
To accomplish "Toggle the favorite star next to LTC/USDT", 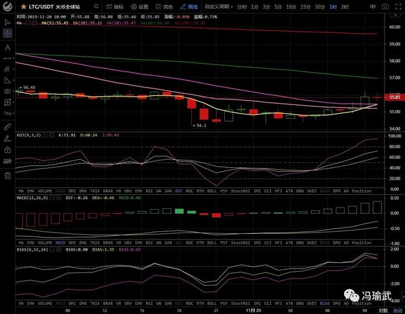I will [x=23, y=7].
